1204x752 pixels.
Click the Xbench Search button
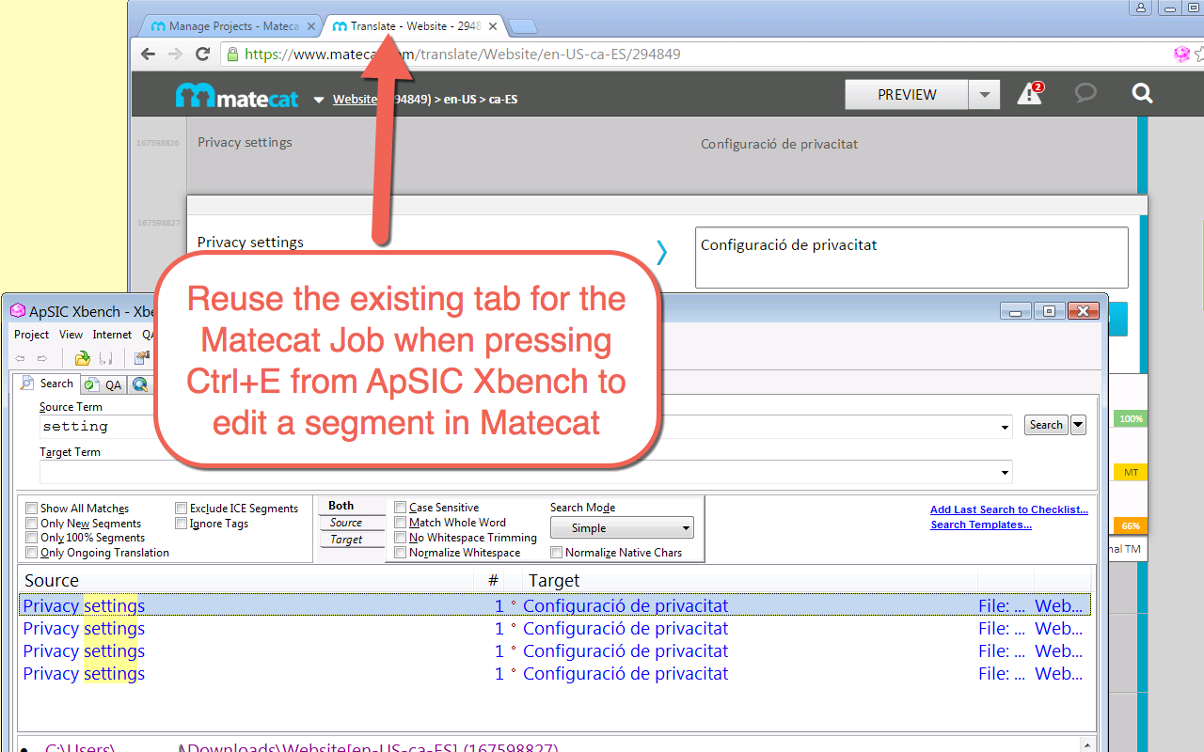click(x=1046, y=425)
